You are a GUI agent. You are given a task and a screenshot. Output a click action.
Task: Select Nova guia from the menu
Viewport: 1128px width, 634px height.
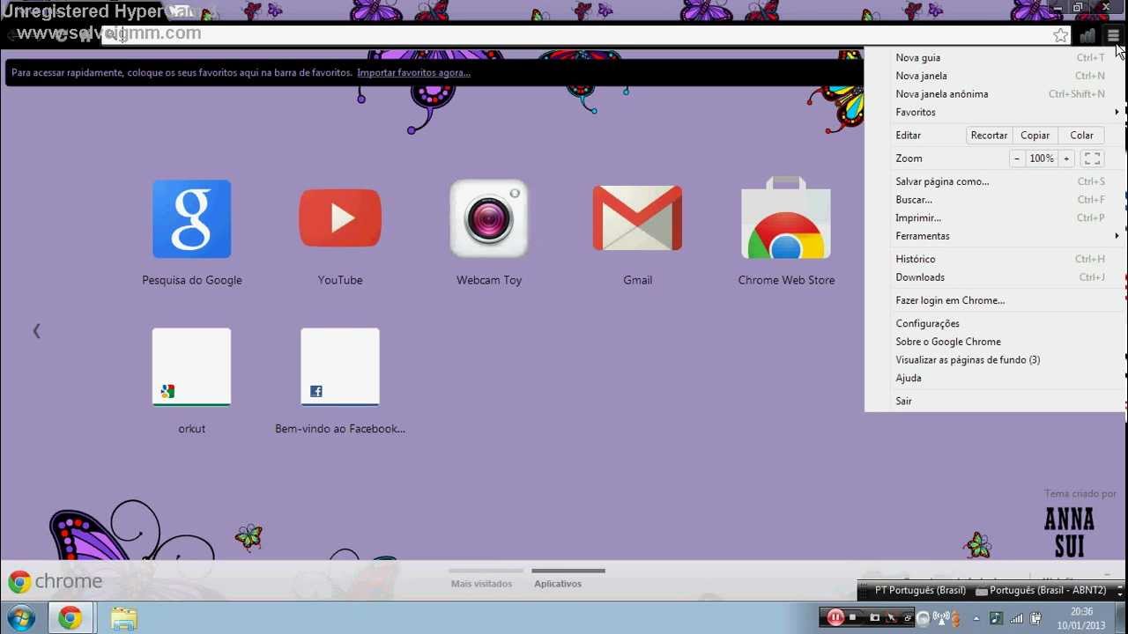point(996,57)
